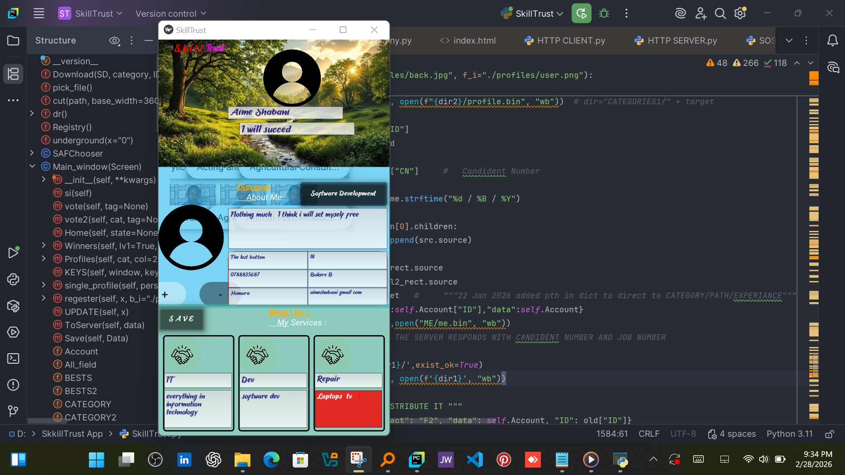Click the red Laptops tv description field
This screenshot has height=475, width=845.
pos(348,409)
